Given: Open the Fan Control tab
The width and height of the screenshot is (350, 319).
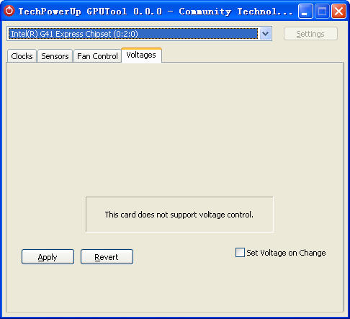Looking at the screenshot, I should (97, 56).
